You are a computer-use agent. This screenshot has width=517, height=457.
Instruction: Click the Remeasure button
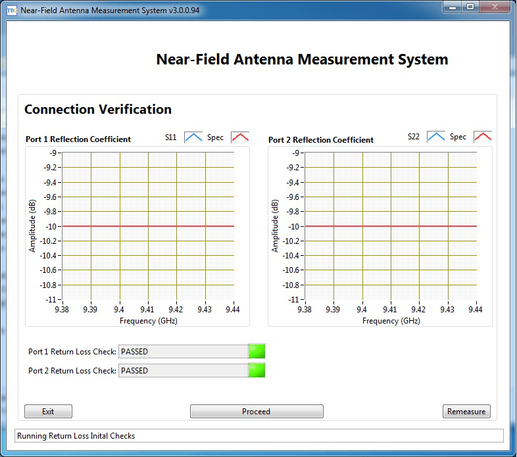click(466, 412)
